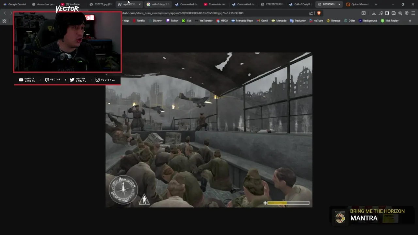Open the Brave playlist music note icon
This screenshot has width=418, height=235.
point(380,13)
